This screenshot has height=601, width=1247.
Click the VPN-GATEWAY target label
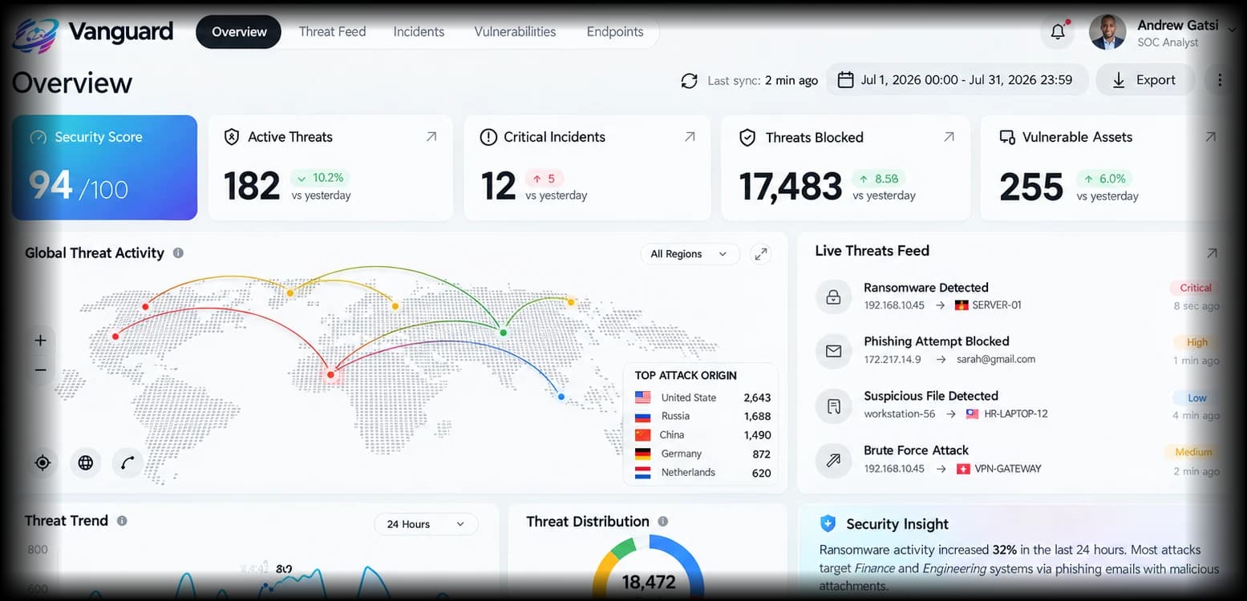tap(1007, 469)
